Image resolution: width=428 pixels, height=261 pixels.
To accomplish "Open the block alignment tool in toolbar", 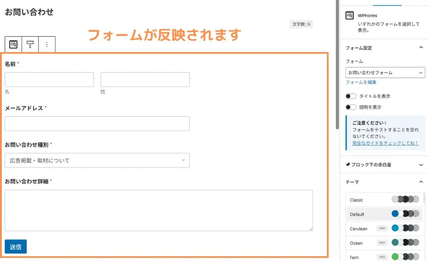I will pos(30,44).
